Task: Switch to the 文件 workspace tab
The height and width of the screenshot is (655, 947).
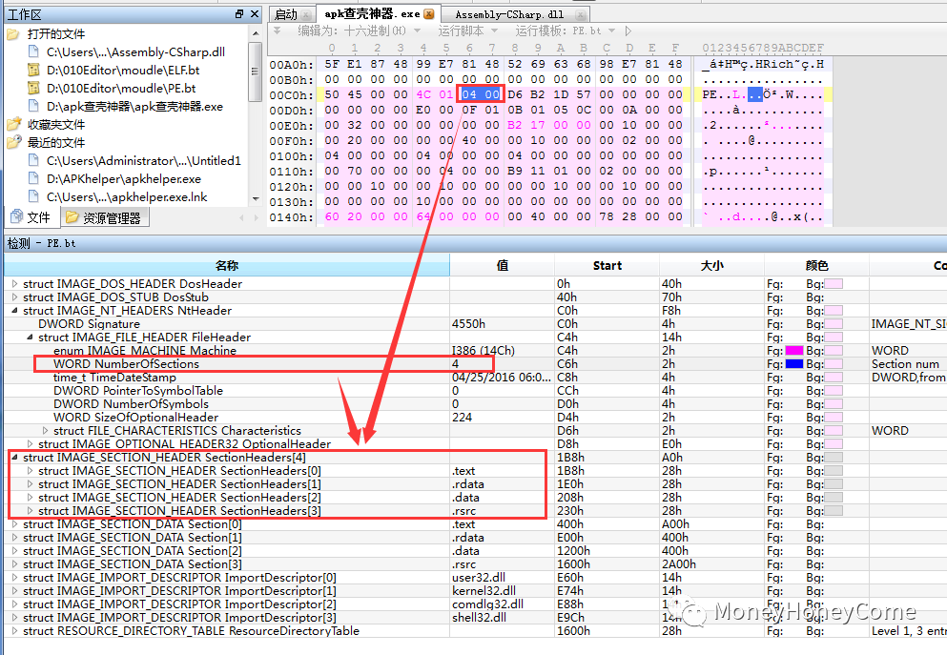Action: (31, 217)
